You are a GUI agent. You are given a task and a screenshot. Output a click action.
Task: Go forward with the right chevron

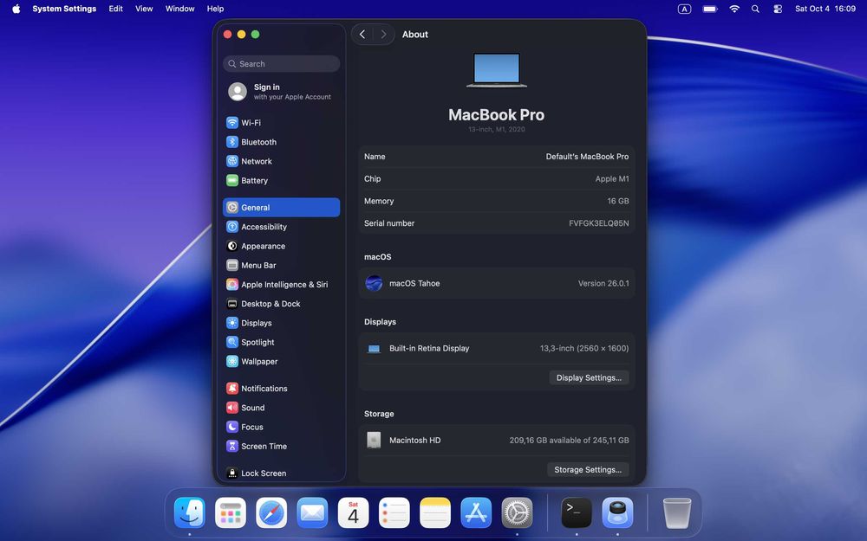click(x=384, y=35)
